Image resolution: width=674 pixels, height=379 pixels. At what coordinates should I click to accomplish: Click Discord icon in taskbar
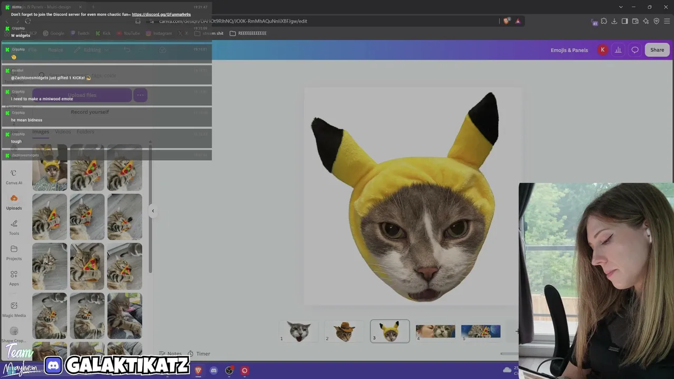(213, 371)
